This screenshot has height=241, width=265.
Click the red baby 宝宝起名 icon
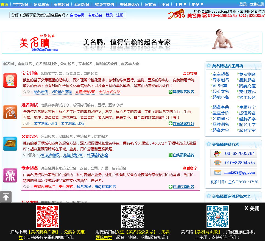click(x=10, y=81)
